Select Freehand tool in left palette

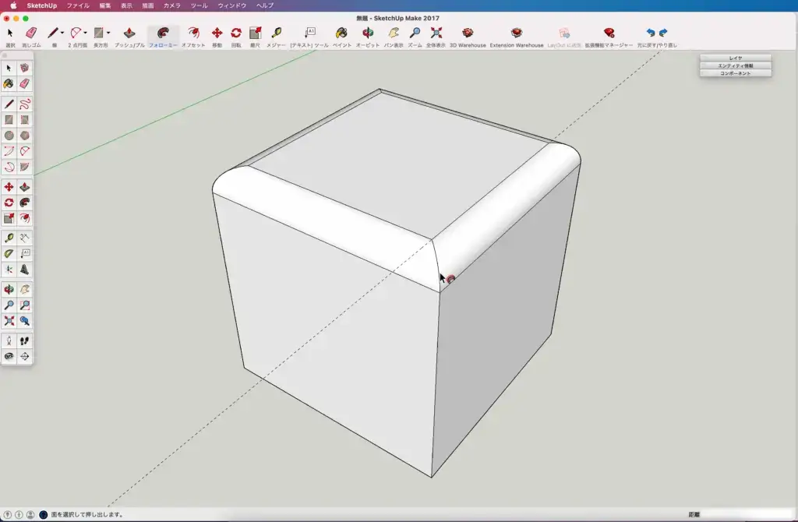point(24,104)
